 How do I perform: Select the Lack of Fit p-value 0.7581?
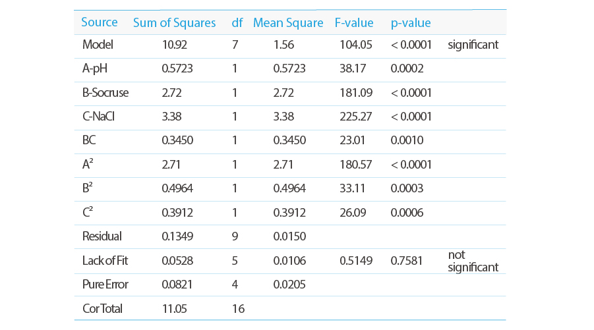406,261
